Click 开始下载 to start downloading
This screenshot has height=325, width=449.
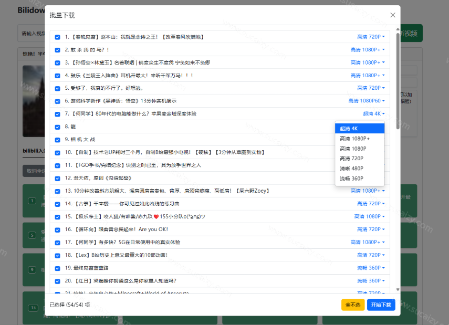point(381,305)
